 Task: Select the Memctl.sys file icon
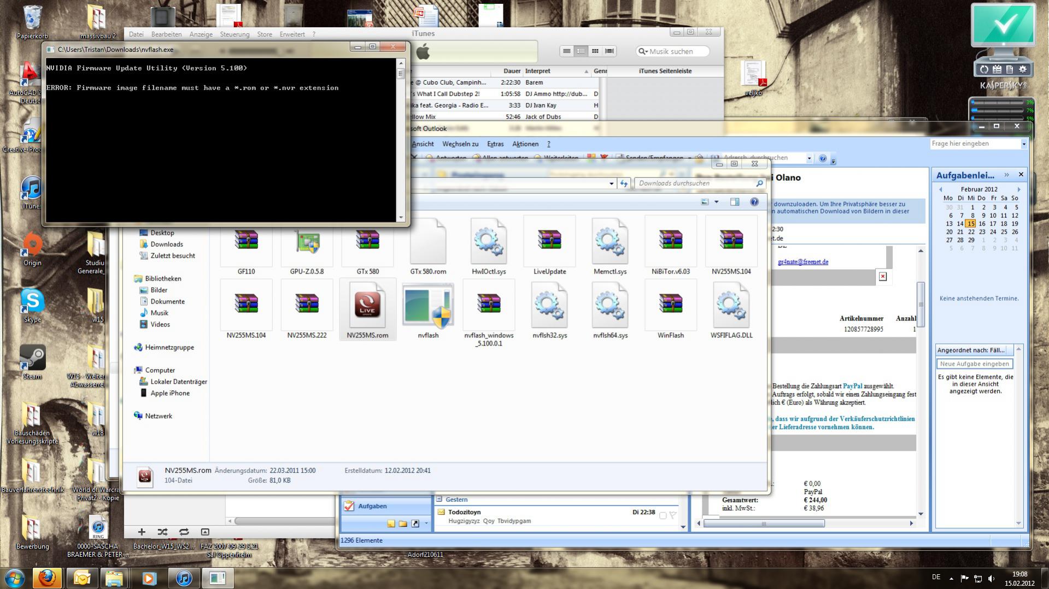[x=610, y=242]
